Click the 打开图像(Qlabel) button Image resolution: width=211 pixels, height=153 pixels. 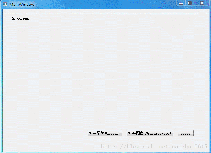coord(105,133)
